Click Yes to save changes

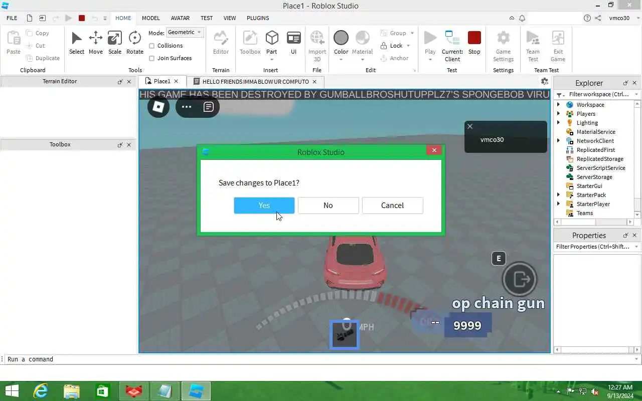[x=264, y=206]
